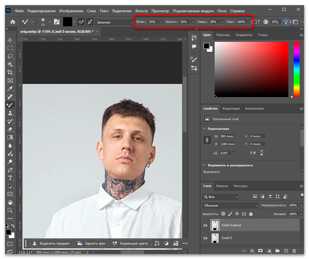Toggle link width and height proportions

(x=207, y=140)
